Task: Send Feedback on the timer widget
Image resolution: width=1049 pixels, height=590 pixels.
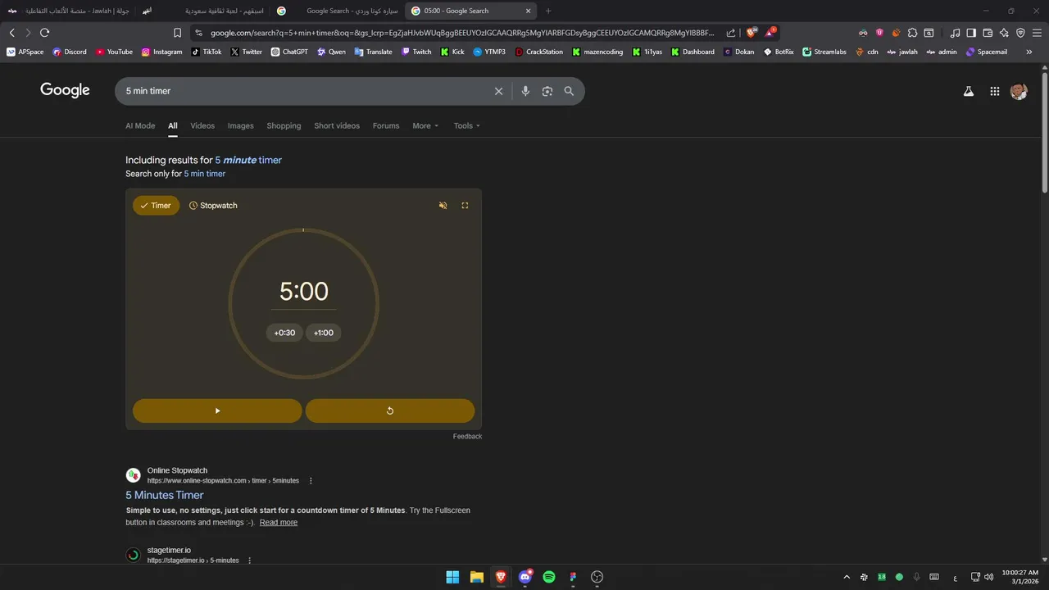Action: coord(467,436)
